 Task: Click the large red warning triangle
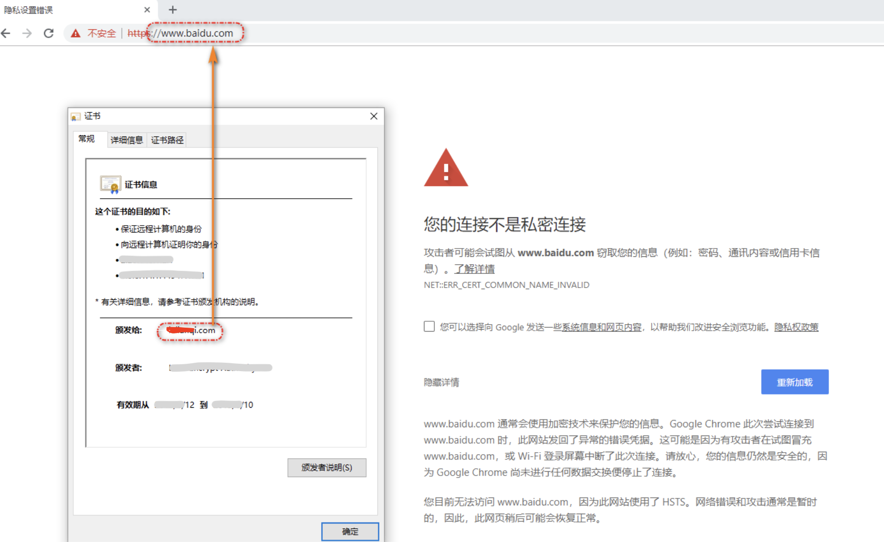point(445,168)
